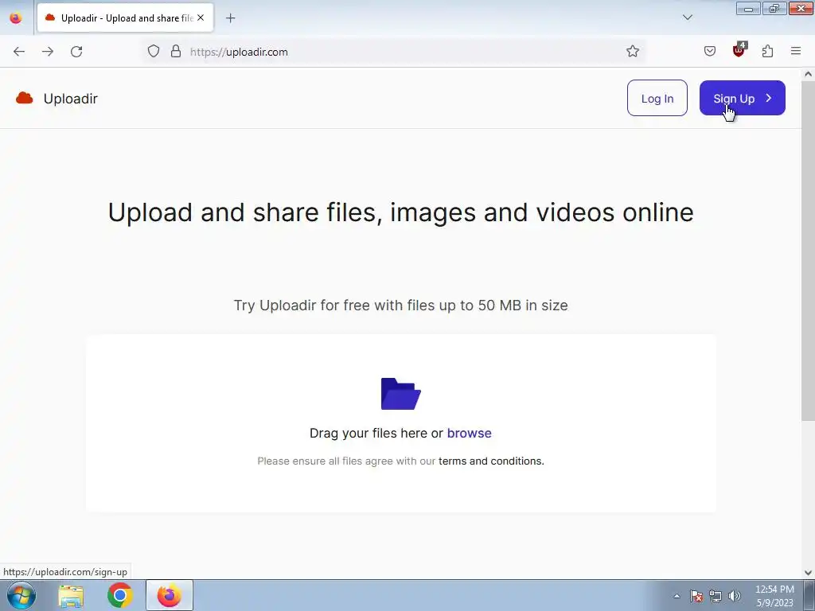
Task: Click the forward navigation arrow
Action: coord(48,52)
